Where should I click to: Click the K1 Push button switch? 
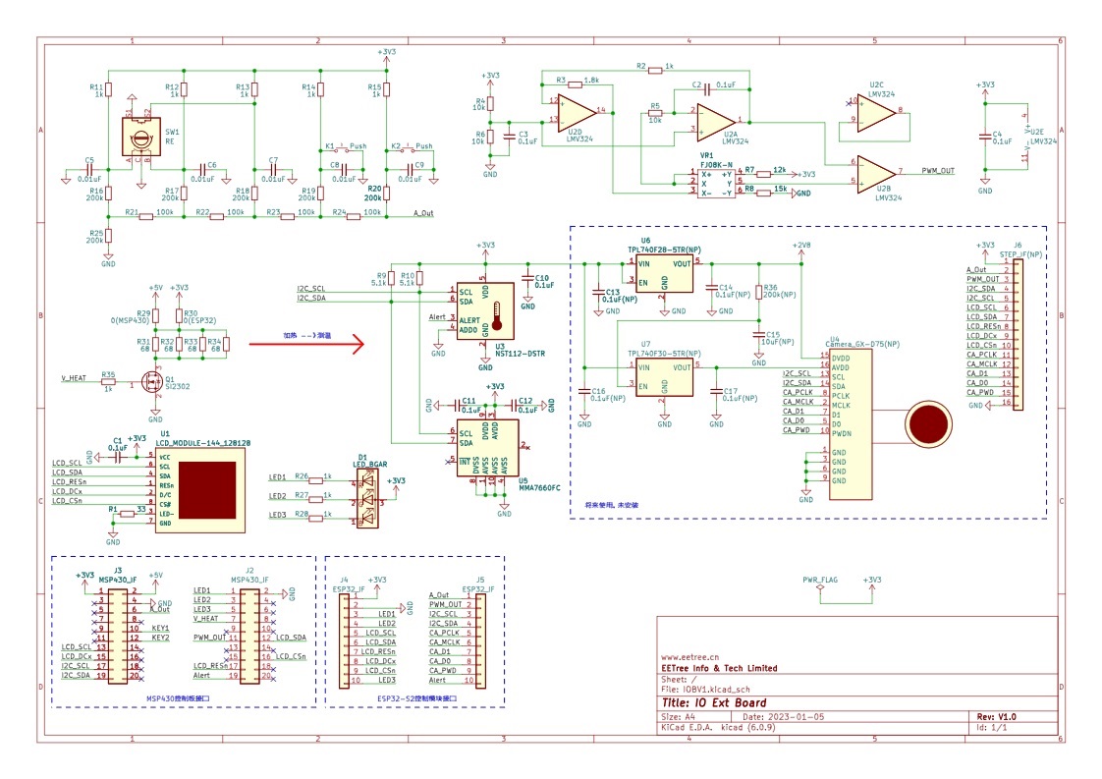342,148
